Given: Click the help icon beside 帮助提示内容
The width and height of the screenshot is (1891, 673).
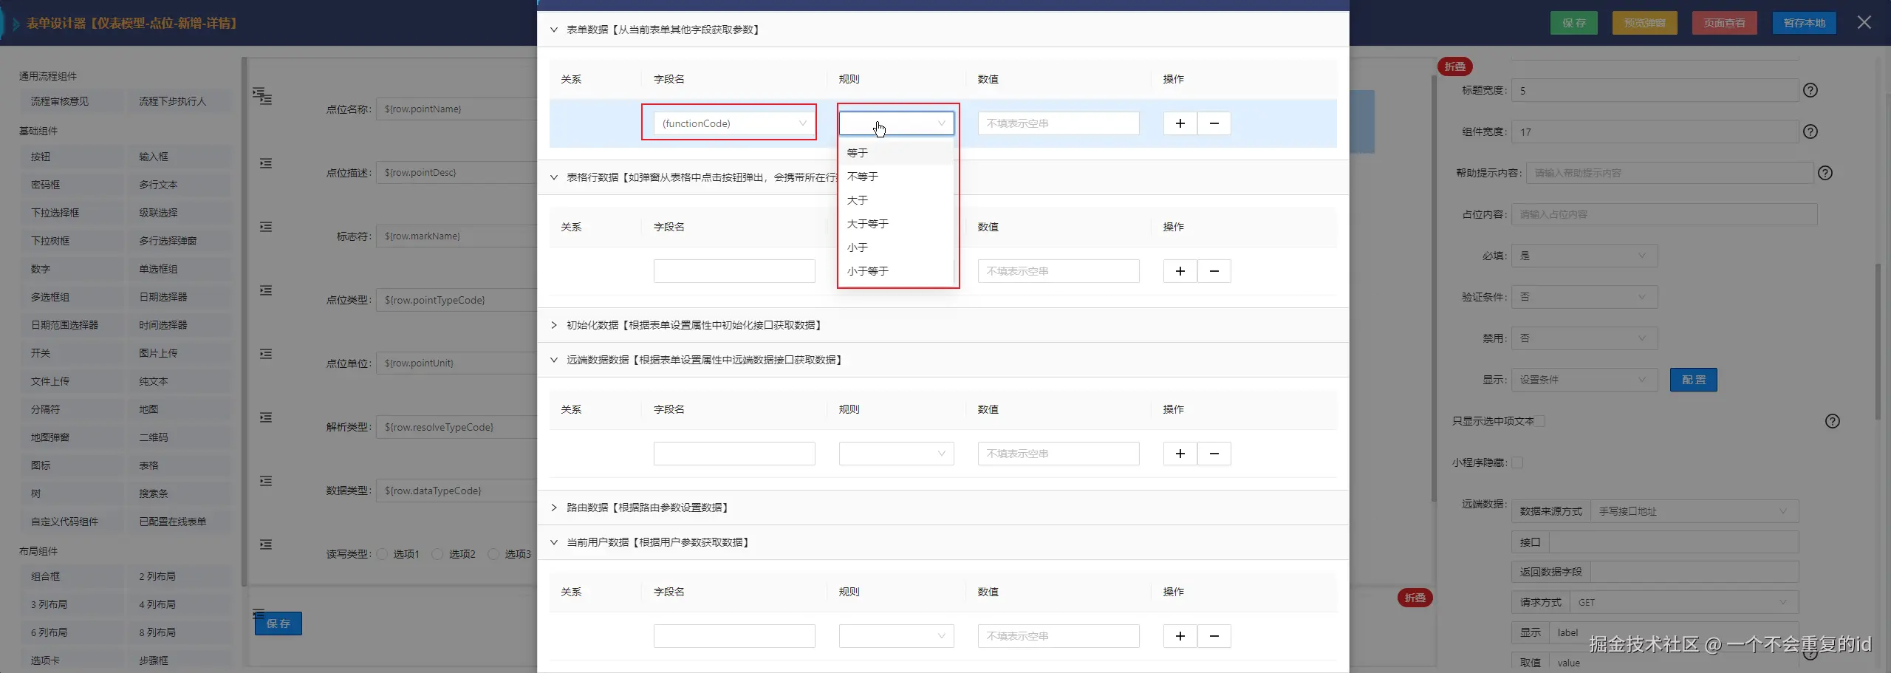Looking at the screenshot, I should [1825, 173].
